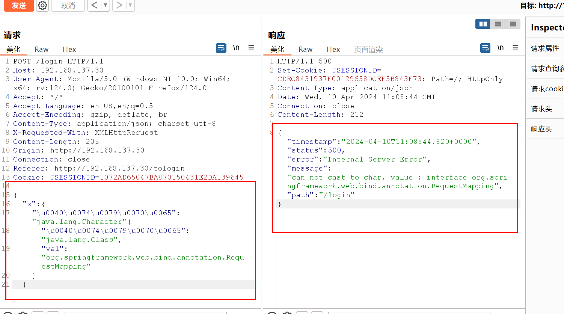Switch to the Hex tab in the request panel

(x=69, y=49)
